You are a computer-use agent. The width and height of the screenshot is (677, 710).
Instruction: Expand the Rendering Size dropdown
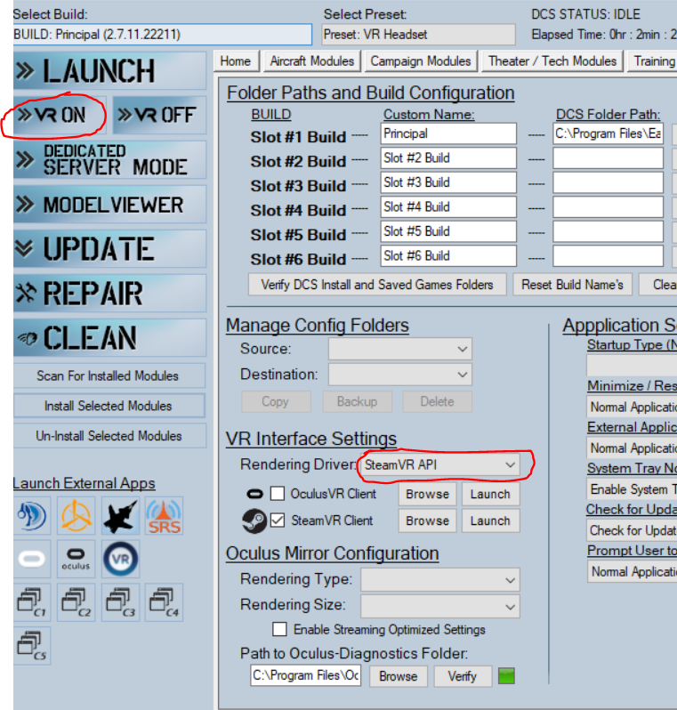[439, 607]
